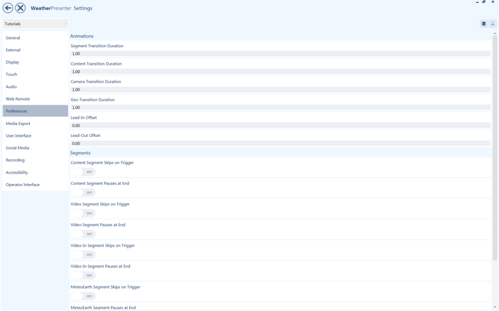Image resolution: width=499 pixels, height=311 pixels.
Task: Click Geo Transition Duration value field
Action: (280, 108)
